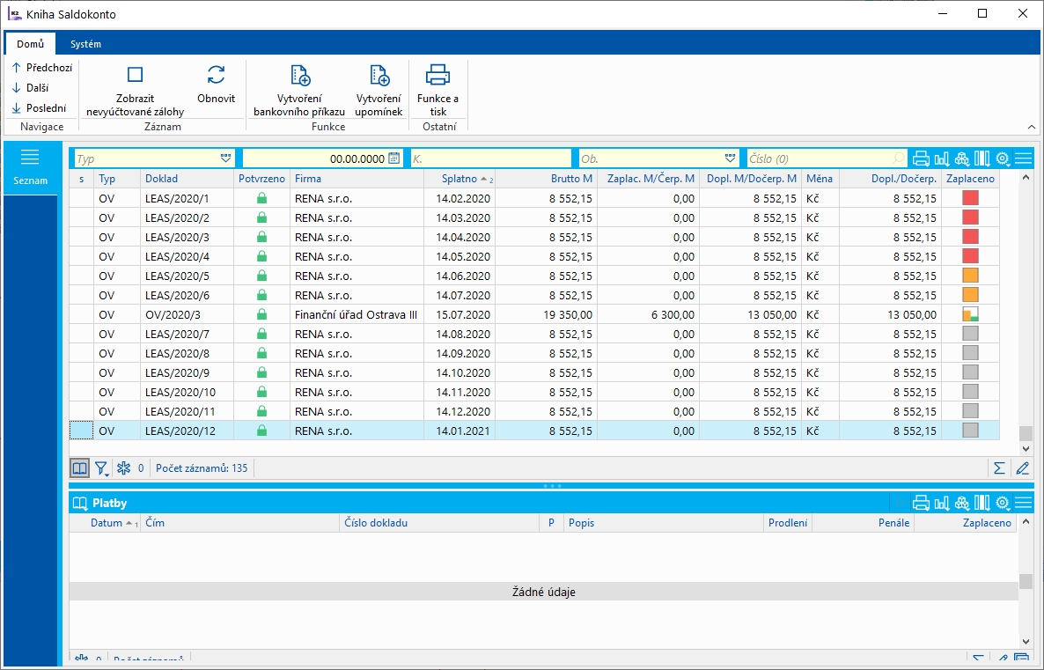Click the sum sigma icon below the table
1044x670 pixels.
pos(999,468)
